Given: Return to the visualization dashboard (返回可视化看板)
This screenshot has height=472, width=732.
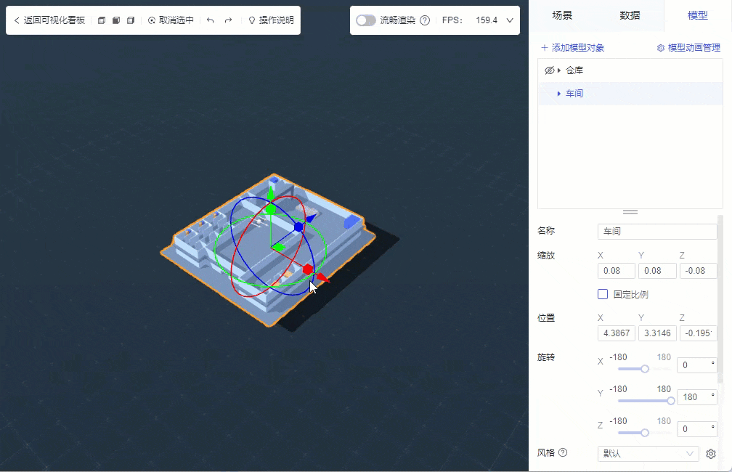Looking at the screenshot, I should coord(49,20).
